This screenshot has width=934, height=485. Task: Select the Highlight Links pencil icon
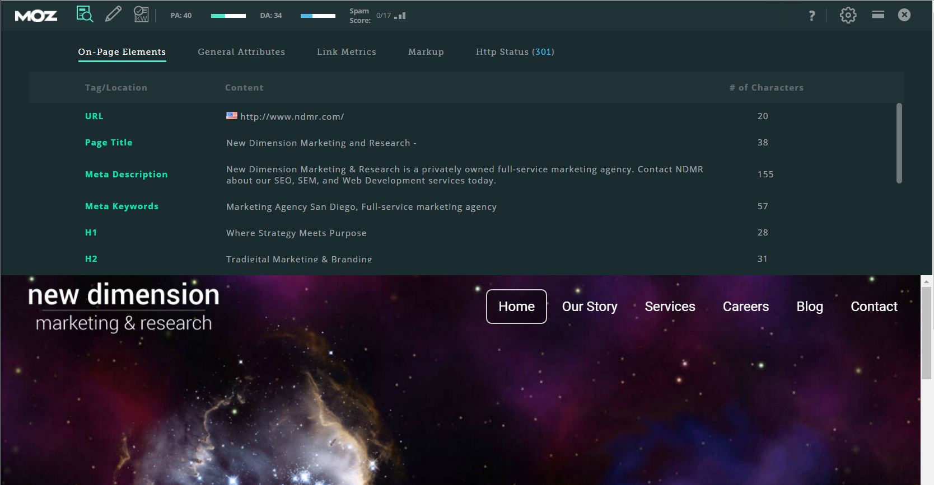point(113,14)
